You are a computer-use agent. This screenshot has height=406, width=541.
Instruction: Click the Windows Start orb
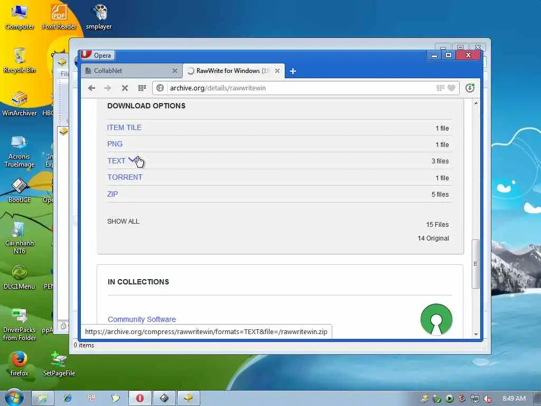[x=14, y=398]
